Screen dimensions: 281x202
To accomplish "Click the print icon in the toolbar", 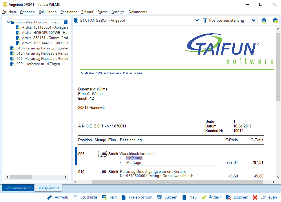I will pyautogui.click(x=264, y=20).
